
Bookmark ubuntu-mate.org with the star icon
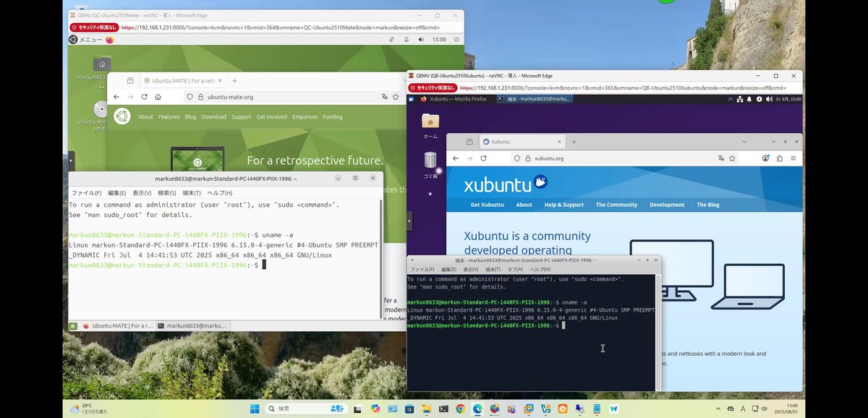396,97
